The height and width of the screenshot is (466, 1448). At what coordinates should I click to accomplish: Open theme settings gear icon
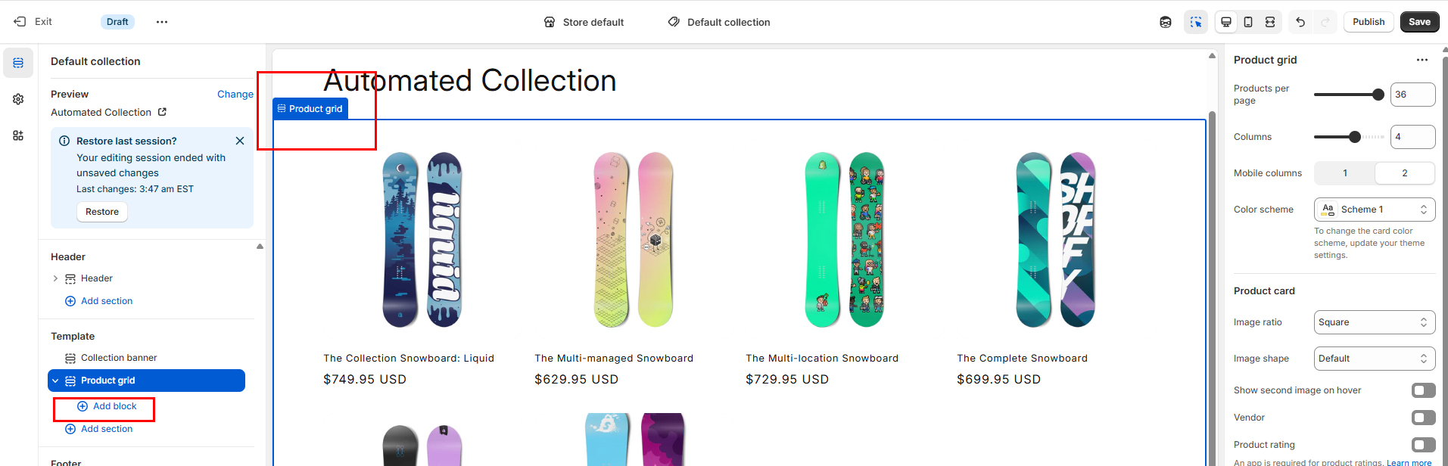coord(18,99)
